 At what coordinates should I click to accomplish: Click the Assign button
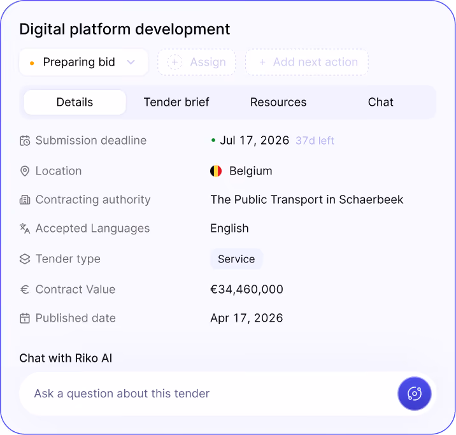coord(197,62)
